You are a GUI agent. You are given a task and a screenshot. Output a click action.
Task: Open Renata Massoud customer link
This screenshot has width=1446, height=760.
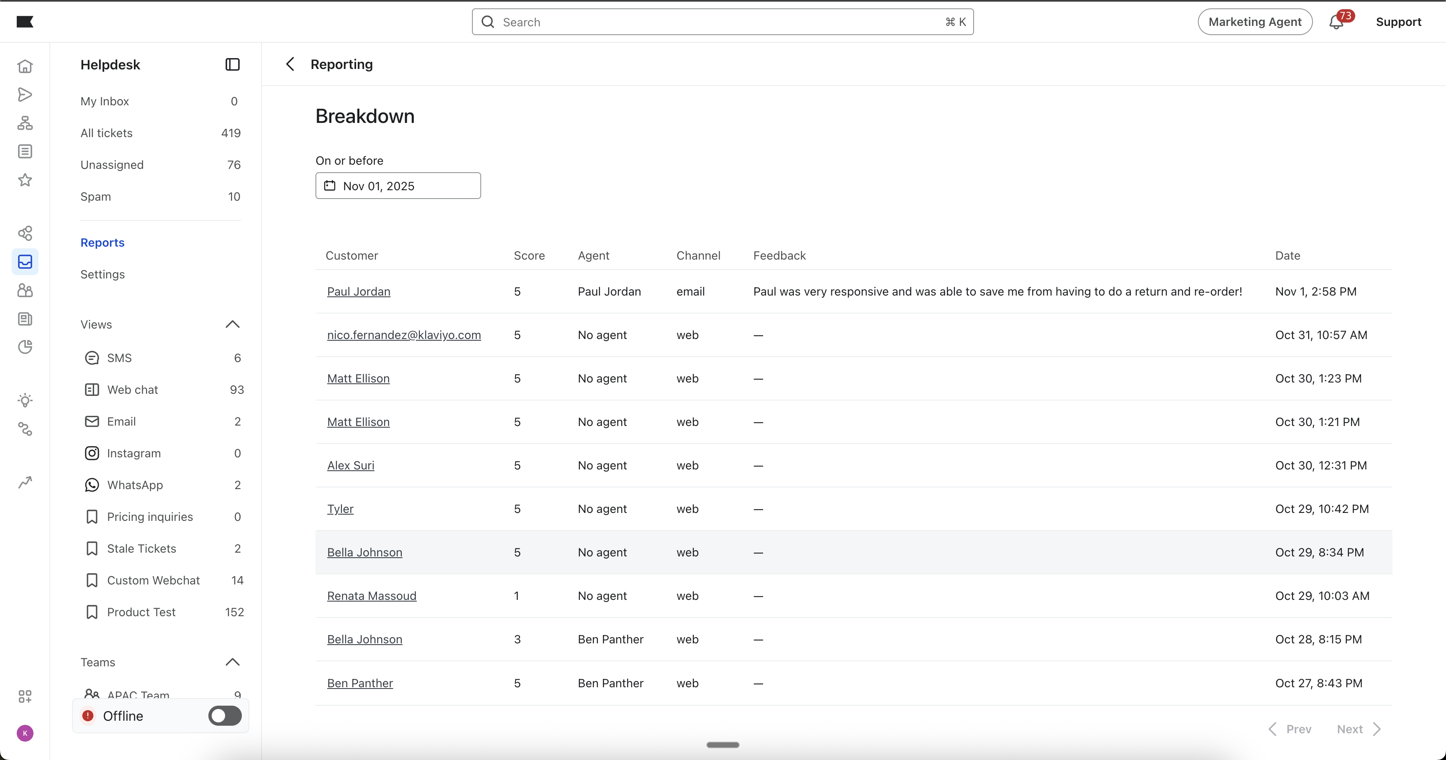[x=371, y=596]
